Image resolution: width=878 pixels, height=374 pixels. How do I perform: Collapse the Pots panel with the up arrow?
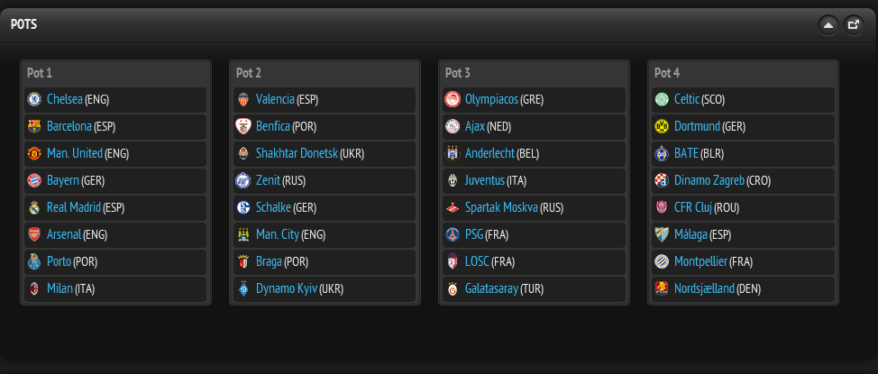(x=828, y=24)
